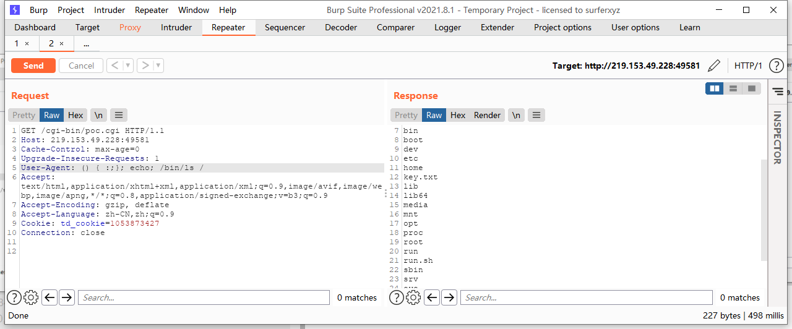Image resolution: width=792 pixels, height=329 pixels.
Task: Open the Window menu
Action: coord(194,10)
